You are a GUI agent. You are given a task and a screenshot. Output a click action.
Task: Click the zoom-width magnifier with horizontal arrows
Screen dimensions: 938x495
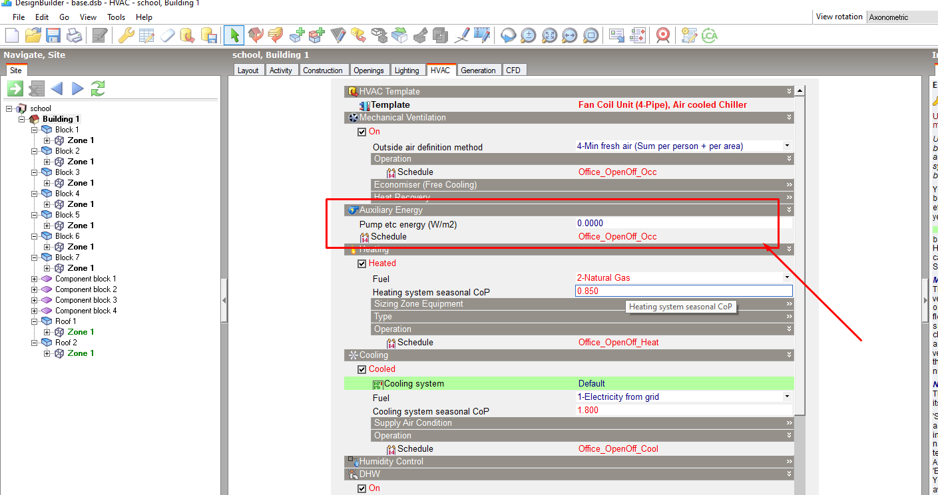pos(570,35)
